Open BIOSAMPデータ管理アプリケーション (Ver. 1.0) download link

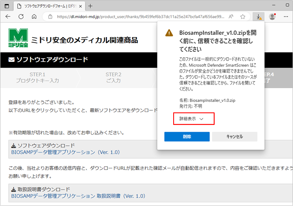coord(66,152)
